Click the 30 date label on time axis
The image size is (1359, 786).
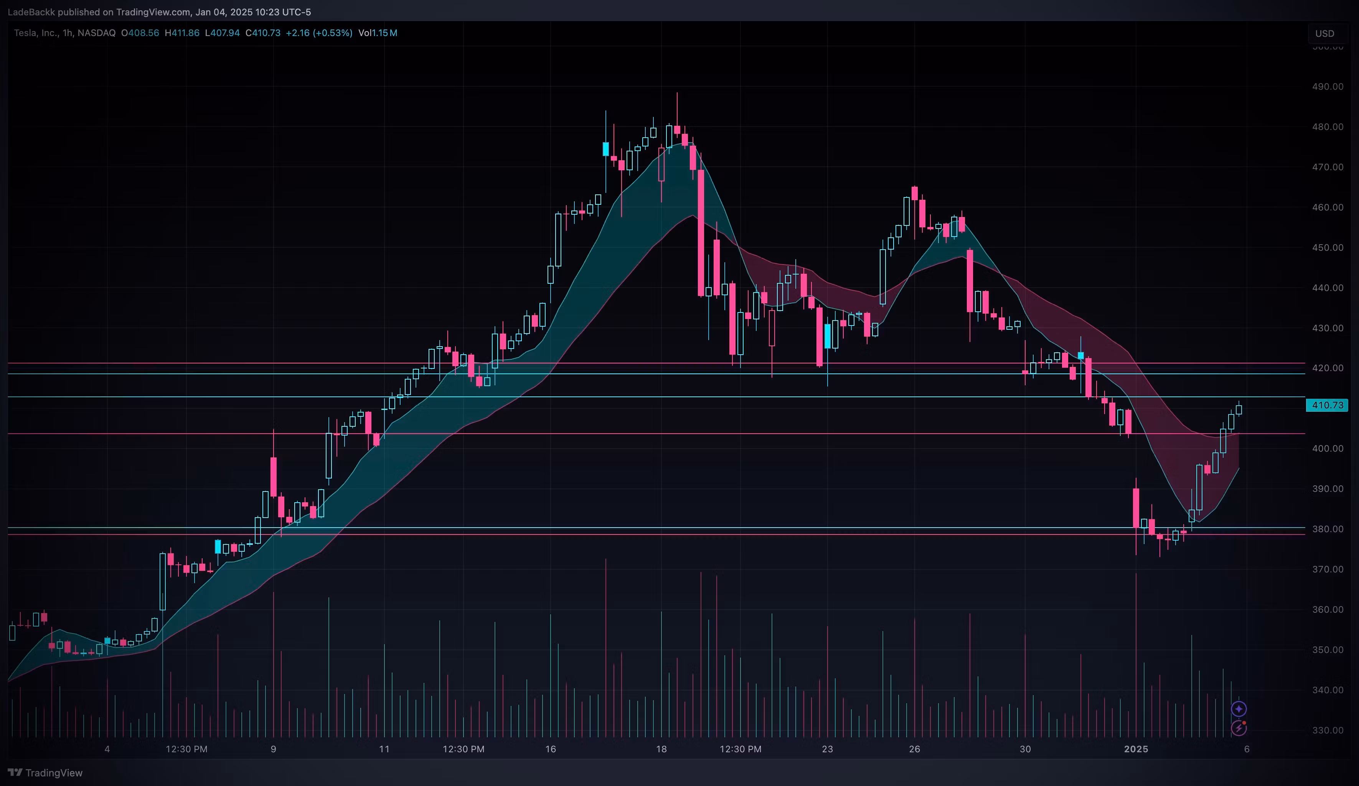[x=1025, y=749]
